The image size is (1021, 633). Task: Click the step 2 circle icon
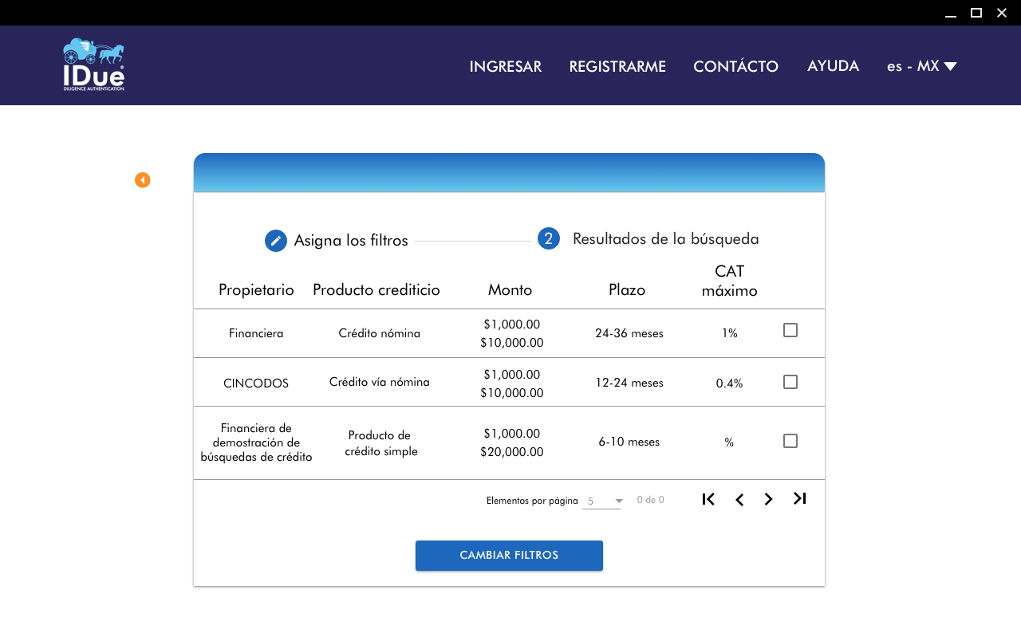pyautogui.click(x=549, y=238)
